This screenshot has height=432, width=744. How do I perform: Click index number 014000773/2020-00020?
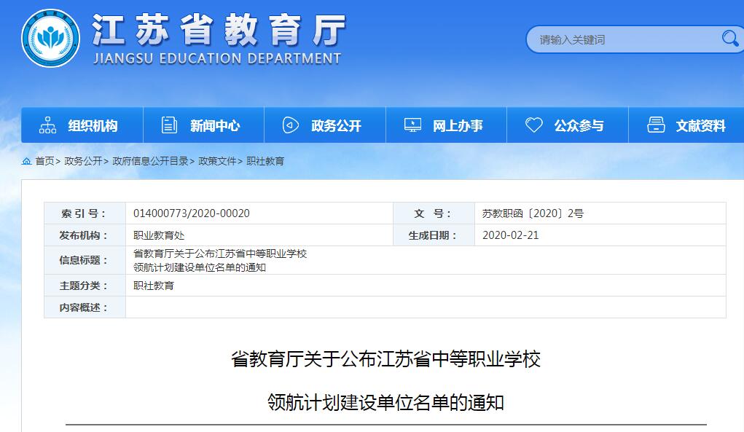[x=191, y=213]
